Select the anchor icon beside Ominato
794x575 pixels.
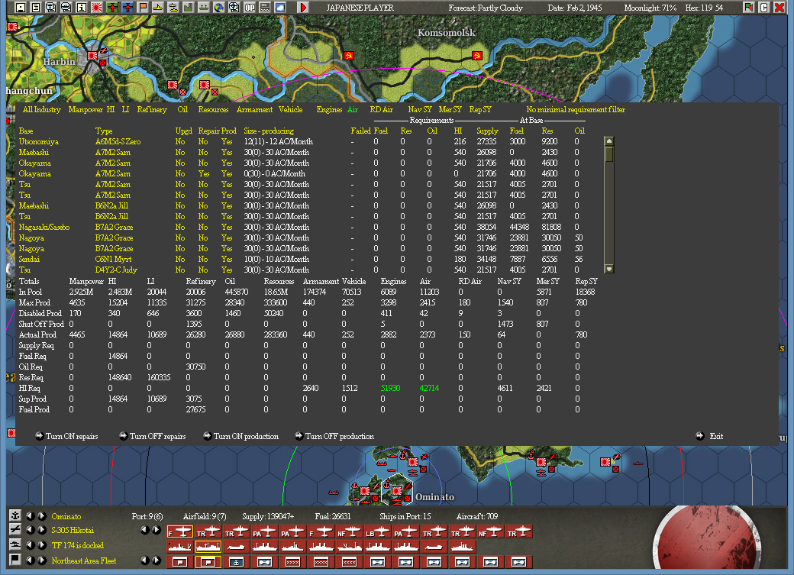(14, 516)
